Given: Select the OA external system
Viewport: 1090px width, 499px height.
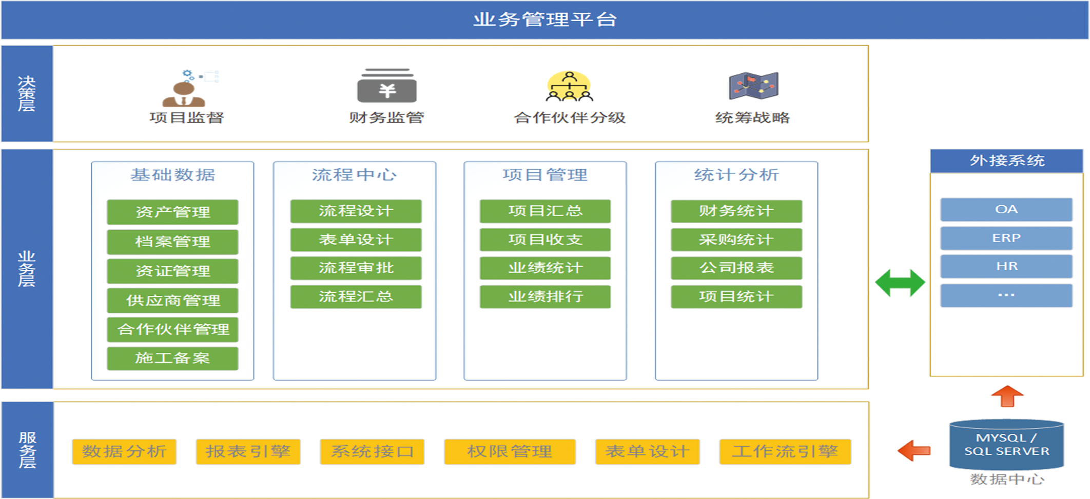Looking at the screenshot, I should (x=1006, y=209).
